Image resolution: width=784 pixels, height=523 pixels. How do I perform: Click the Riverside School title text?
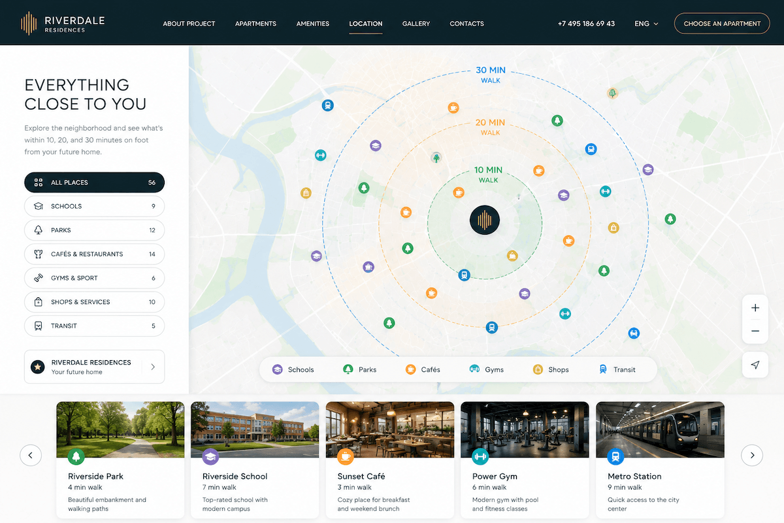(x=235, y=477)
